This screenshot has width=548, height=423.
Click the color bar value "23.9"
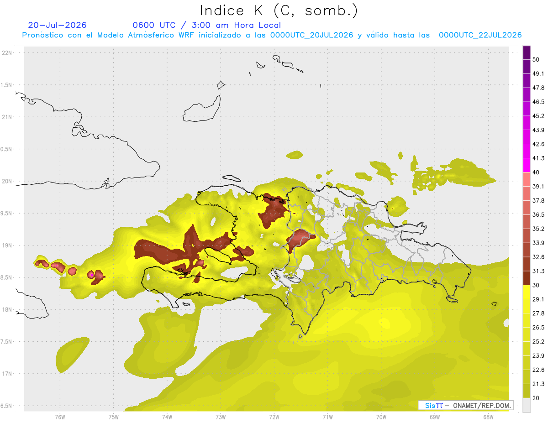(538, 356)
